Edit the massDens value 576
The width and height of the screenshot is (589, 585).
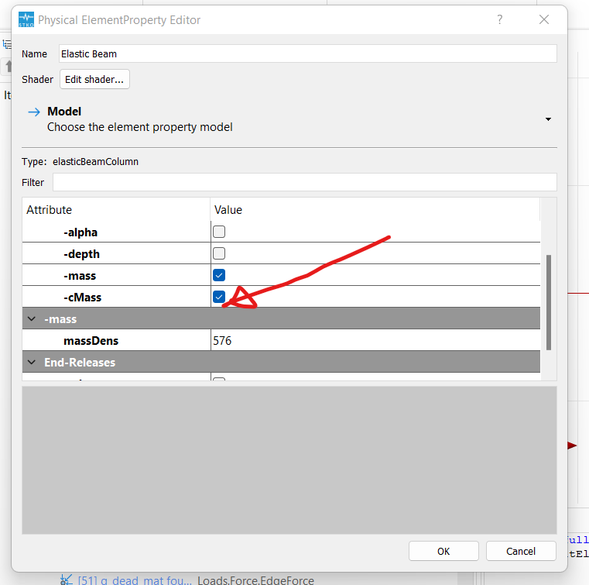click(375, 341)
